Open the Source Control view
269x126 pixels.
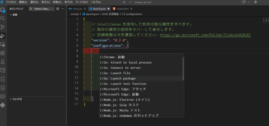[x=3, y=27]
